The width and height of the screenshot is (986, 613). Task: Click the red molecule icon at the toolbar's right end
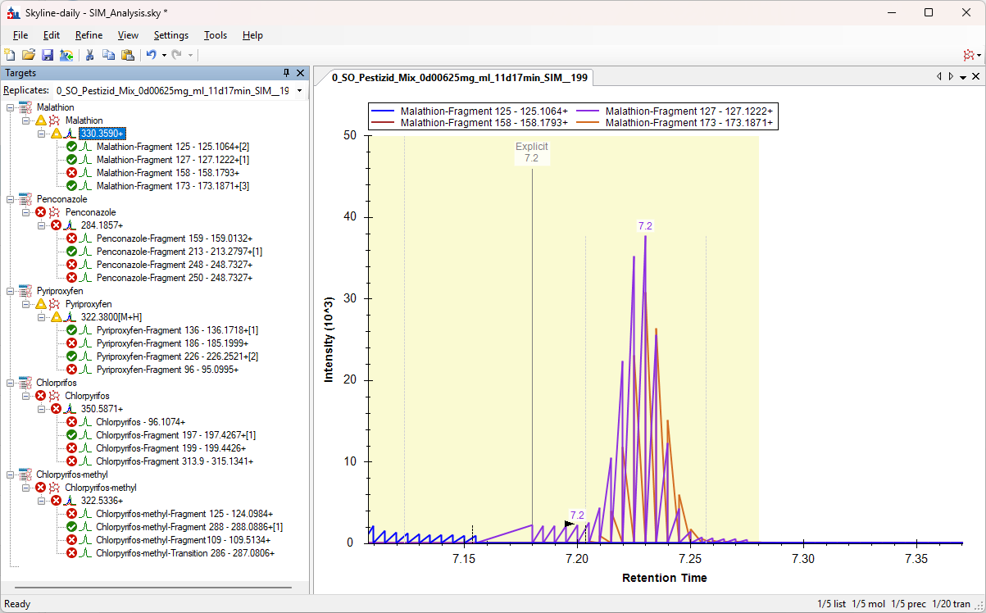pos(970,55)
